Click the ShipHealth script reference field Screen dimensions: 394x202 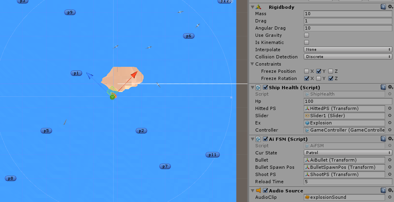[344, 94]
